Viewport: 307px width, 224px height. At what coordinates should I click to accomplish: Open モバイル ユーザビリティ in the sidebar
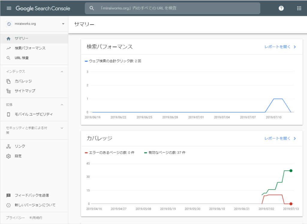click(34, 114)
